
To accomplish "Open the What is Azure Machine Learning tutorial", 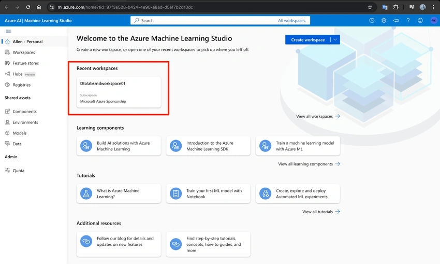I will [x=119, y=193].
